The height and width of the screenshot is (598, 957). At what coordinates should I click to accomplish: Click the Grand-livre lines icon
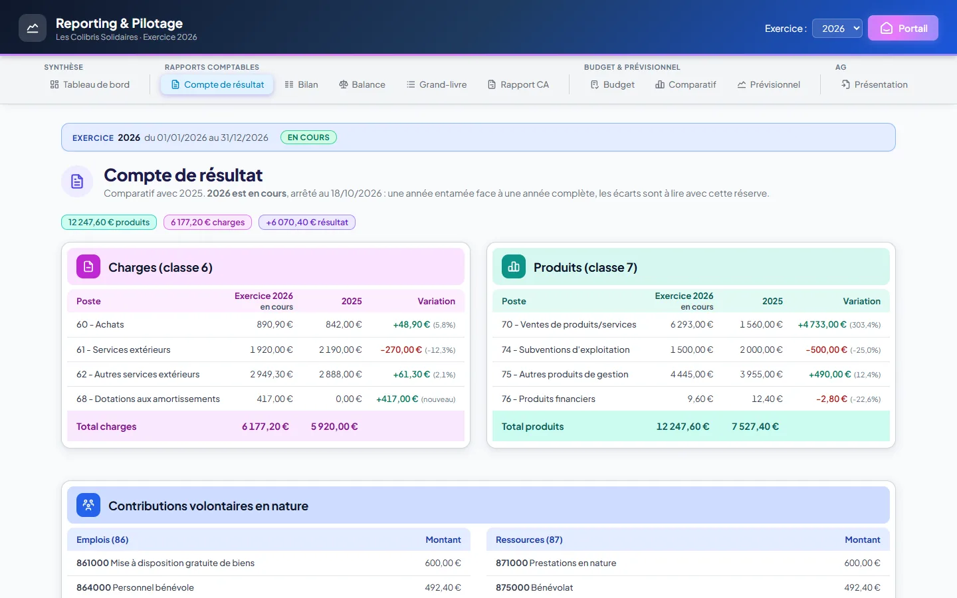(x=411, y=84)
